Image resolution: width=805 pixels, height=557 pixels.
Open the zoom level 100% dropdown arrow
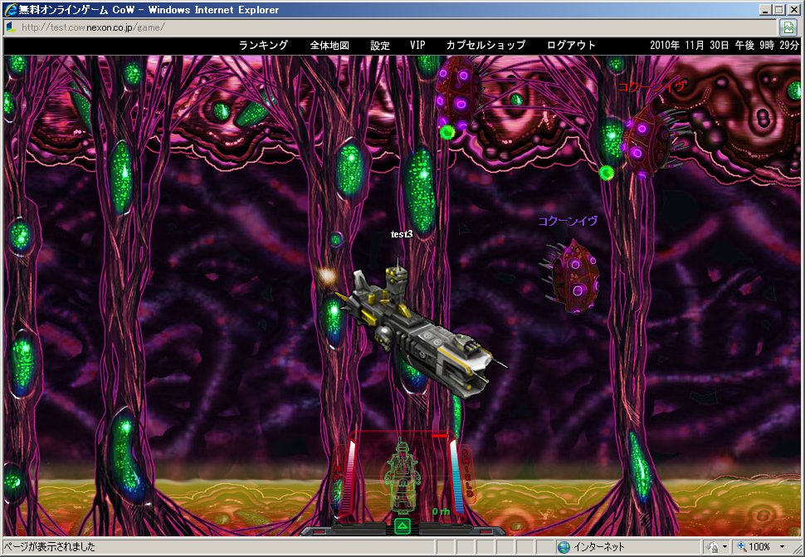point(783,547)
